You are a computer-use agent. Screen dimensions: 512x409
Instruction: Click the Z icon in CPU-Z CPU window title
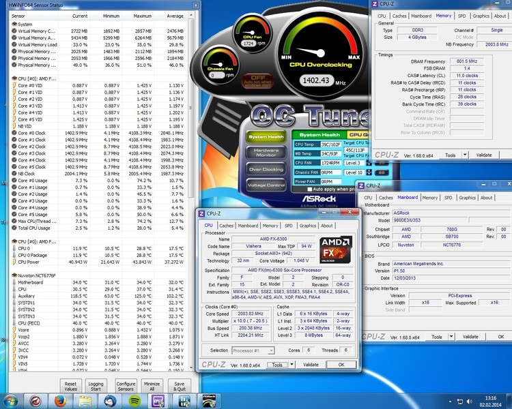(201, 213)
